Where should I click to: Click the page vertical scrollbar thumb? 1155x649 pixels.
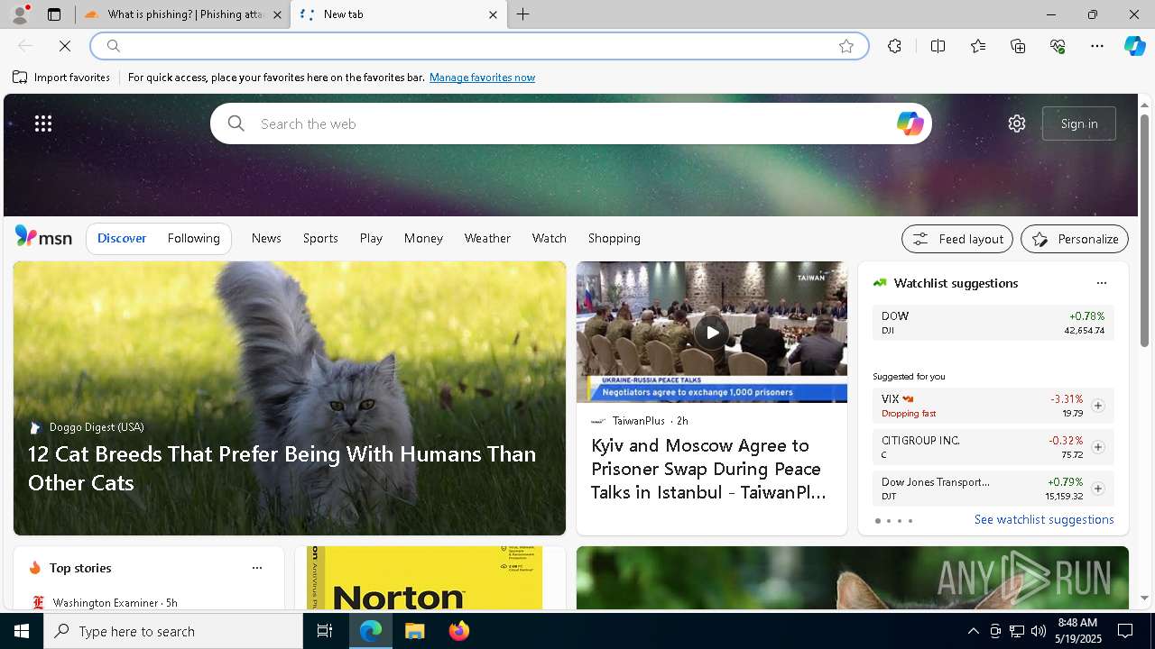[x=1144, y=230]
